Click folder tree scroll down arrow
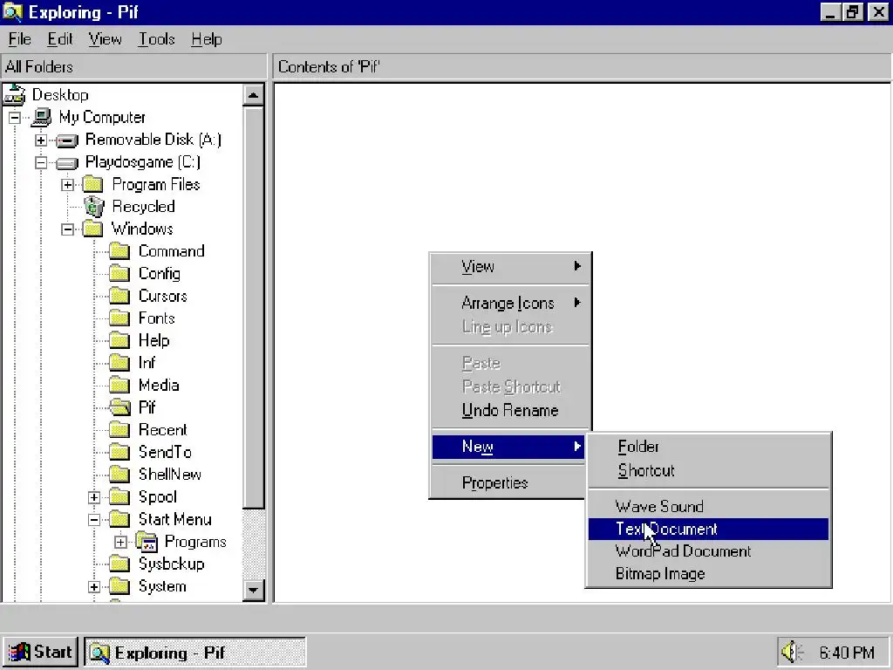The width and height of the screenshot is (893, 670). (254, 590)
